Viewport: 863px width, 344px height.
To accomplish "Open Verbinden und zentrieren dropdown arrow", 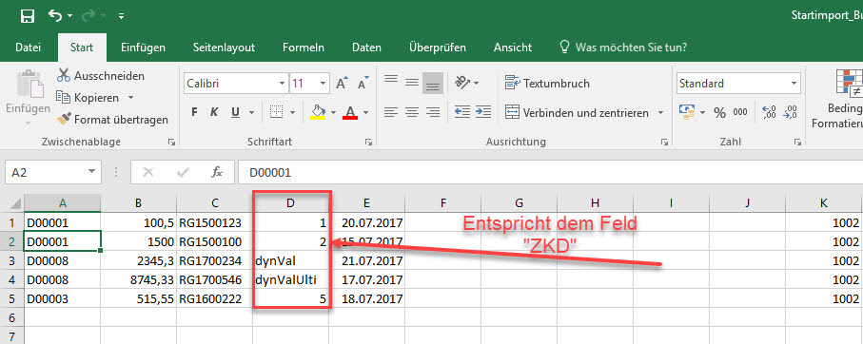I will [x=660, y=113].
